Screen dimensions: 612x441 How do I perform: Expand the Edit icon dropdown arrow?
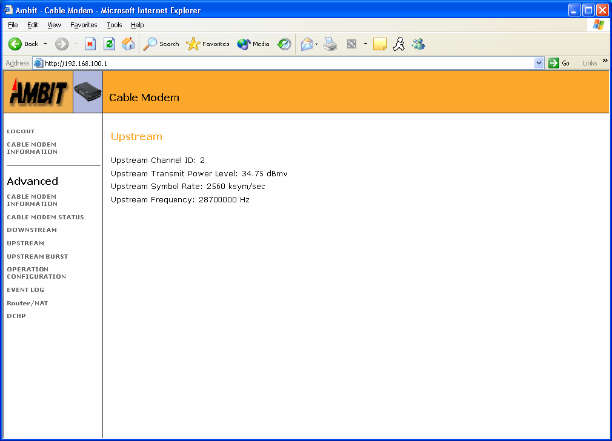click(x=365, y=44)
